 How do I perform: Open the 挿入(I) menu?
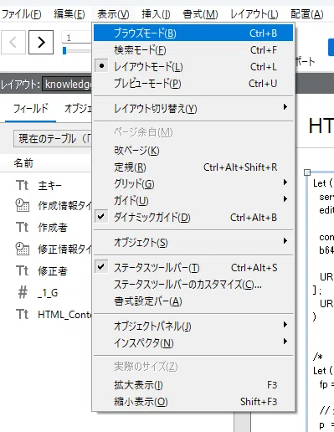click(156, 14)
